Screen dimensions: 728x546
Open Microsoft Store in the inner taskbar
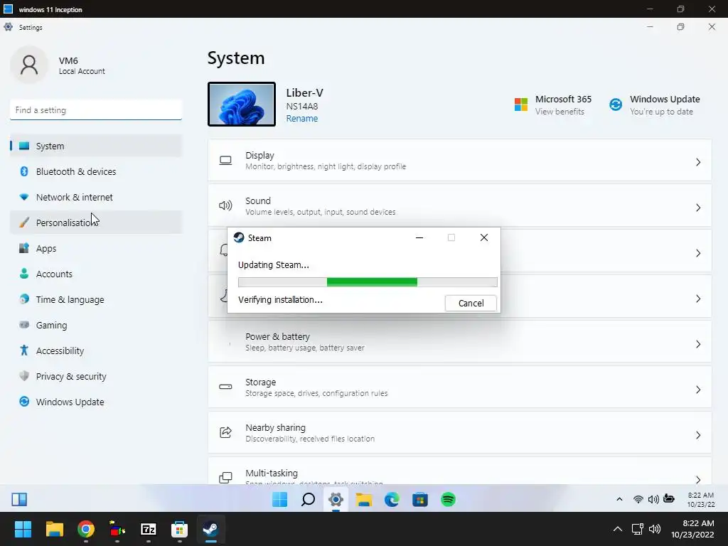coord(420,500)
